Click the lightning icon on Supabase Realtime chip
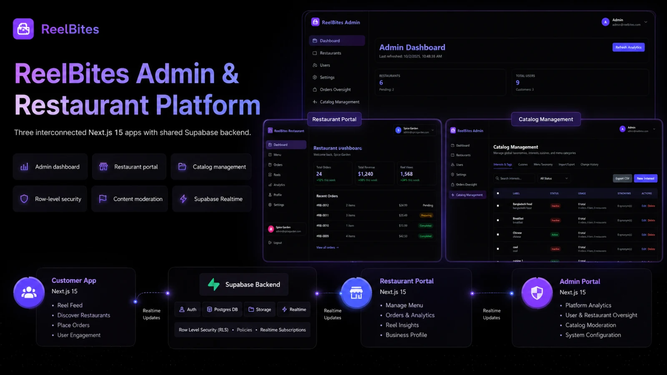 pyautogui.click(x=183, y=199)
